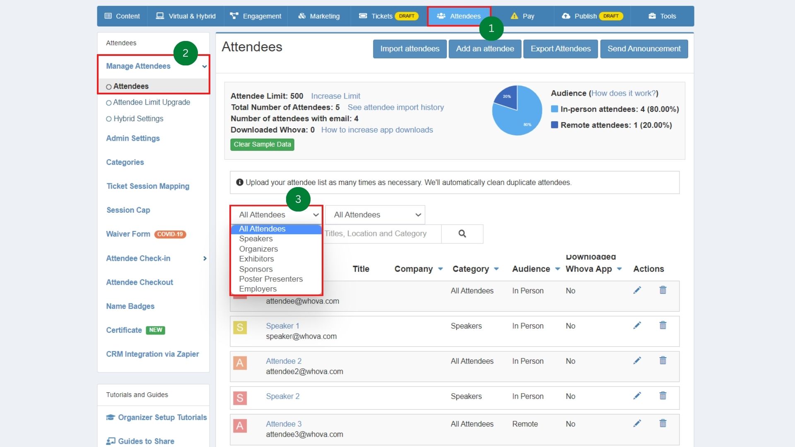The image size is (795, 447).
Task: Open Attendee 3's edit pencil icon
Action: pyautogui.click(x=637, y=423)
